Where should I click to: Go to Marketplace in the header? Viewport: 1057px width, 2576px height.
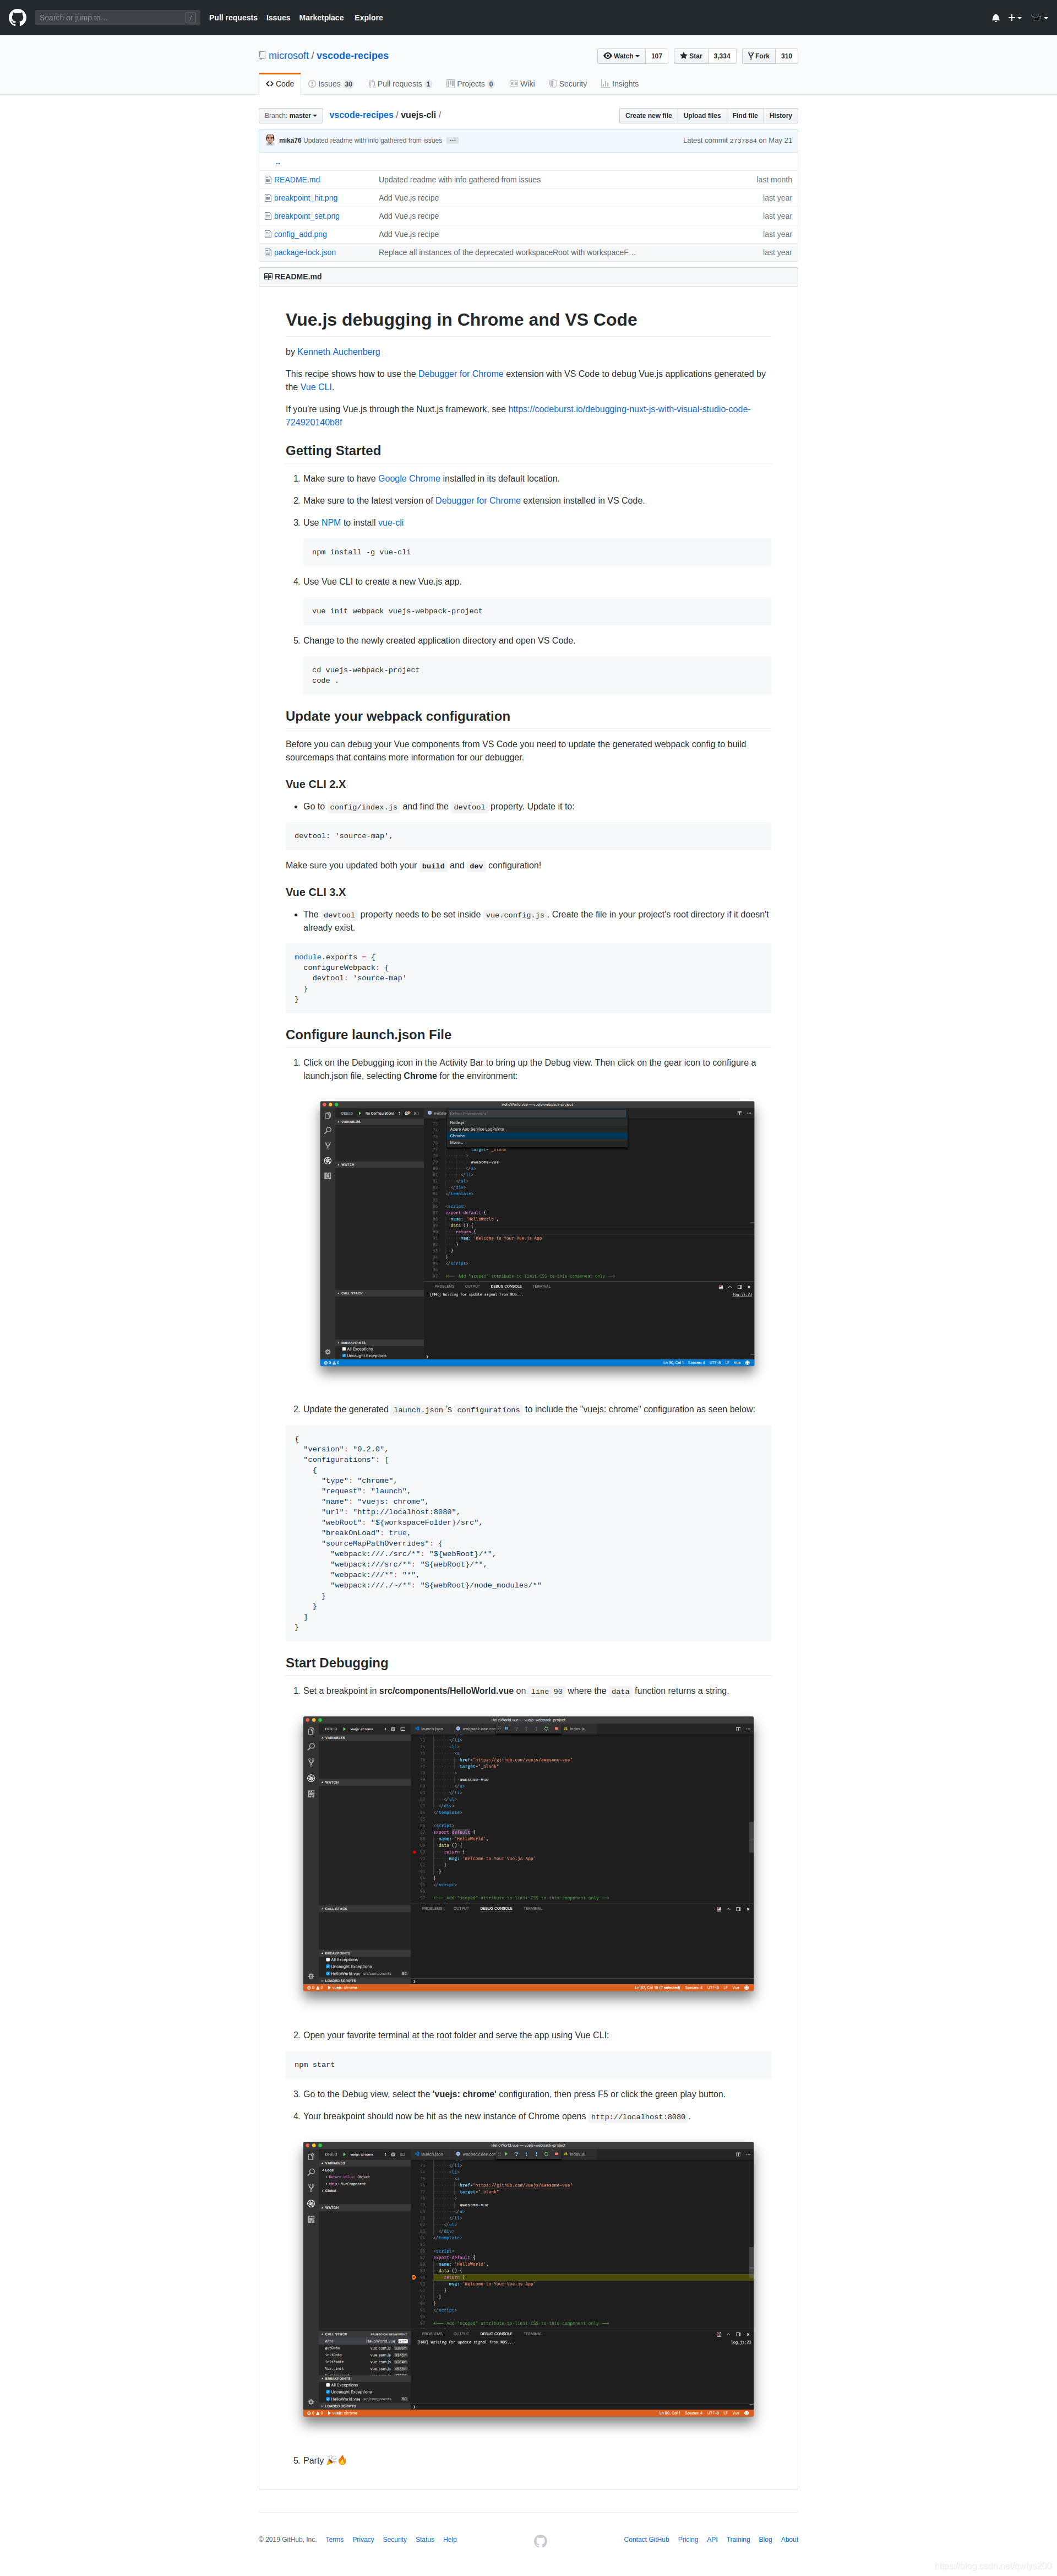click(321, 18)
